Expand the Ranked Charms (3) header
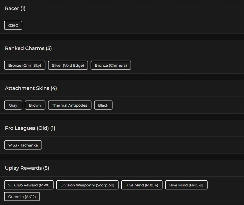 [x=28, y=48]
